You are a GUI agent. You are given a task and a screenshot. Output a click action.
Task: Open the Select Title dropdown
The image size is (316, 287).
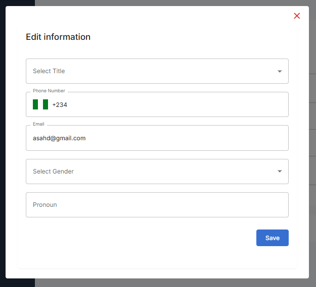[157, 71]
